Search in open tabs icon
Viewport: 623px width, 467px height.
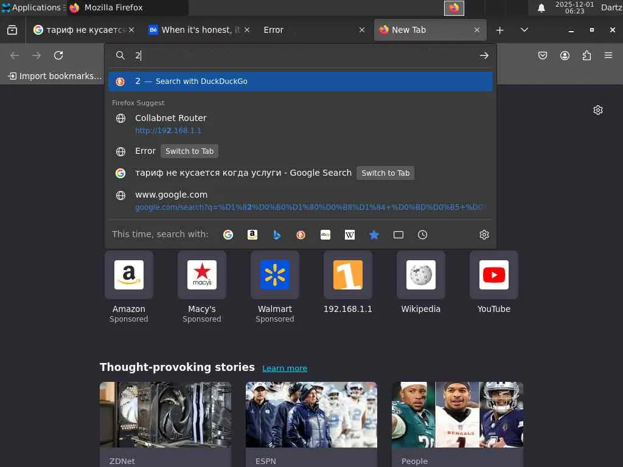click(x=399, y=235)
